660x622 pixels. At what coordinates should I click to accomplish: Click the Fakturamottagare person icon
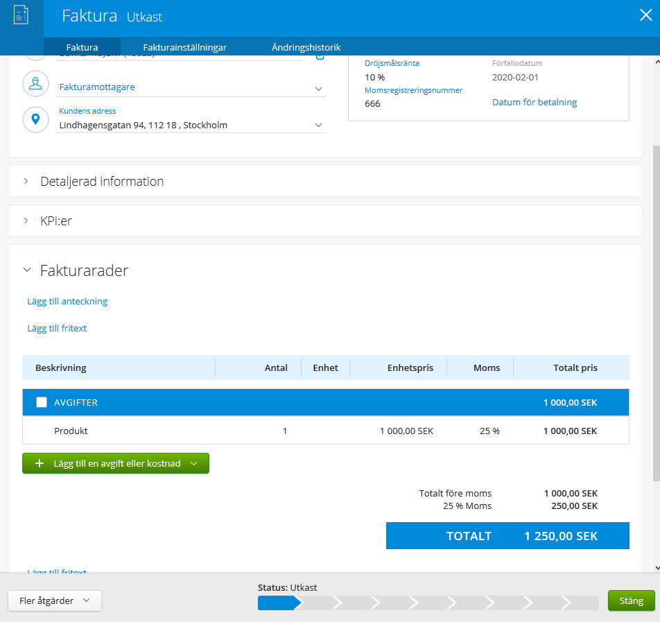coord(35,83)
